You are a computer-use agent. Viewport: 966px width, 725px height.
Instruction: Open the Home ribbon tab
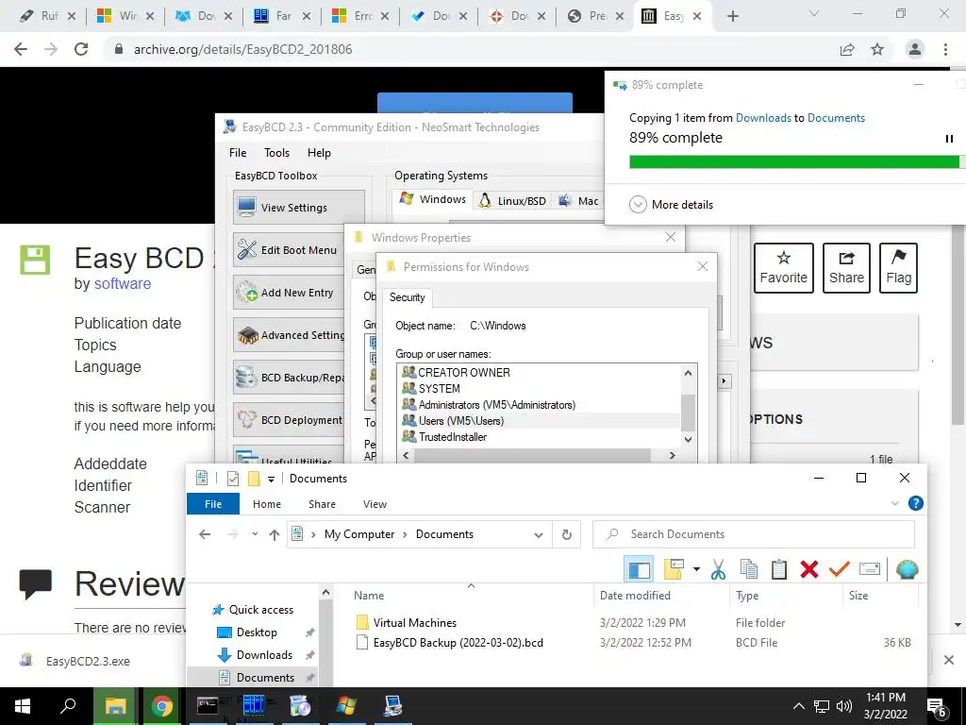point(267,504)
